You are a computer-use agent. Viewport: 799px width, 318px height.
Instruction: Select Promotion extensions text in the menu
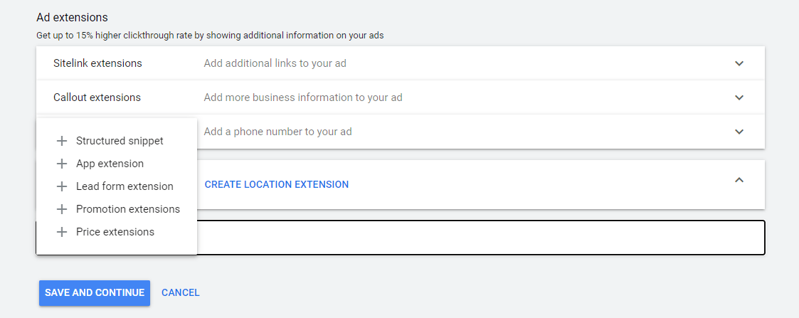pyautogui.click(x=128, y=209)
